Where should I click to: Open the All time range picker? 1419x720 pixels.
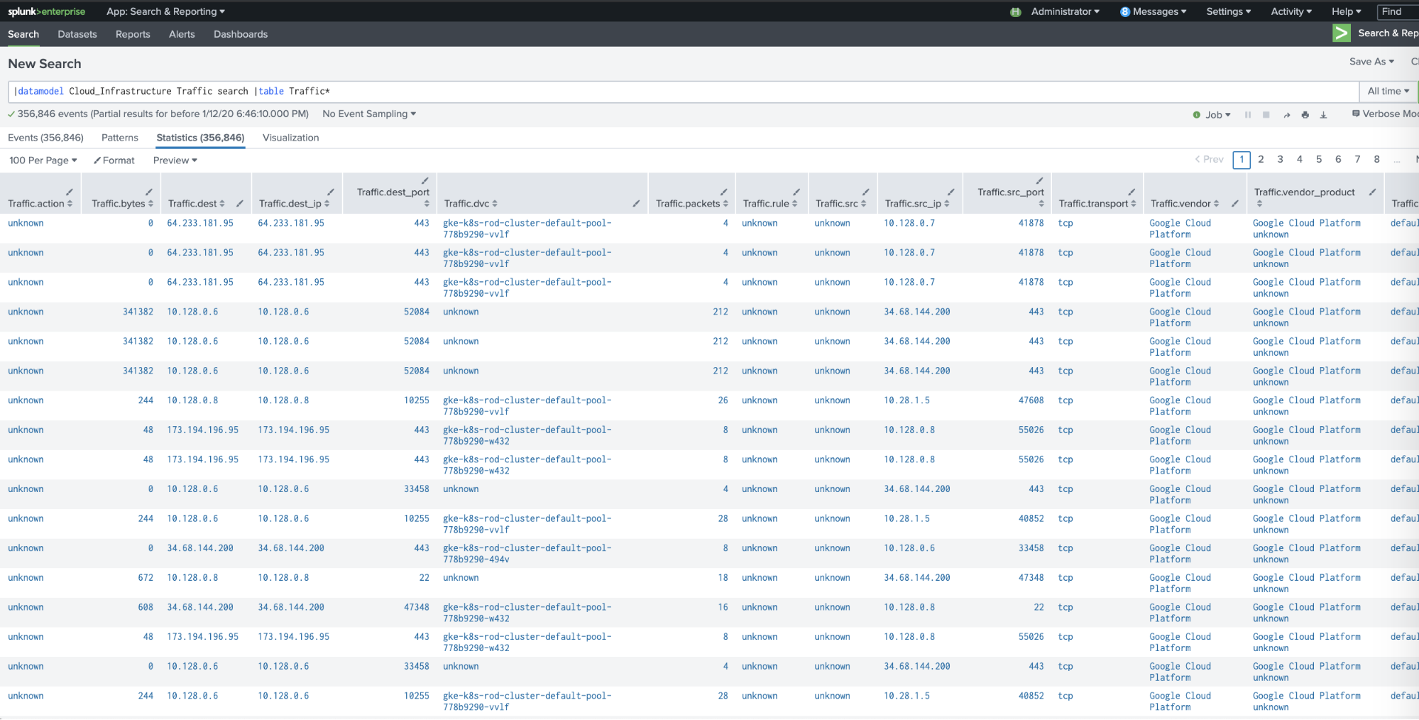(1388, 92)
